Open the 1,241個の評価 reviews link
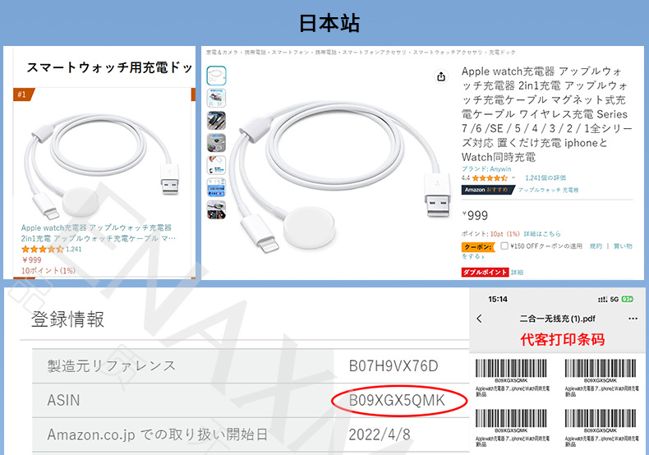The width and height of the screenshot is (649, 455). click(545, 178)
